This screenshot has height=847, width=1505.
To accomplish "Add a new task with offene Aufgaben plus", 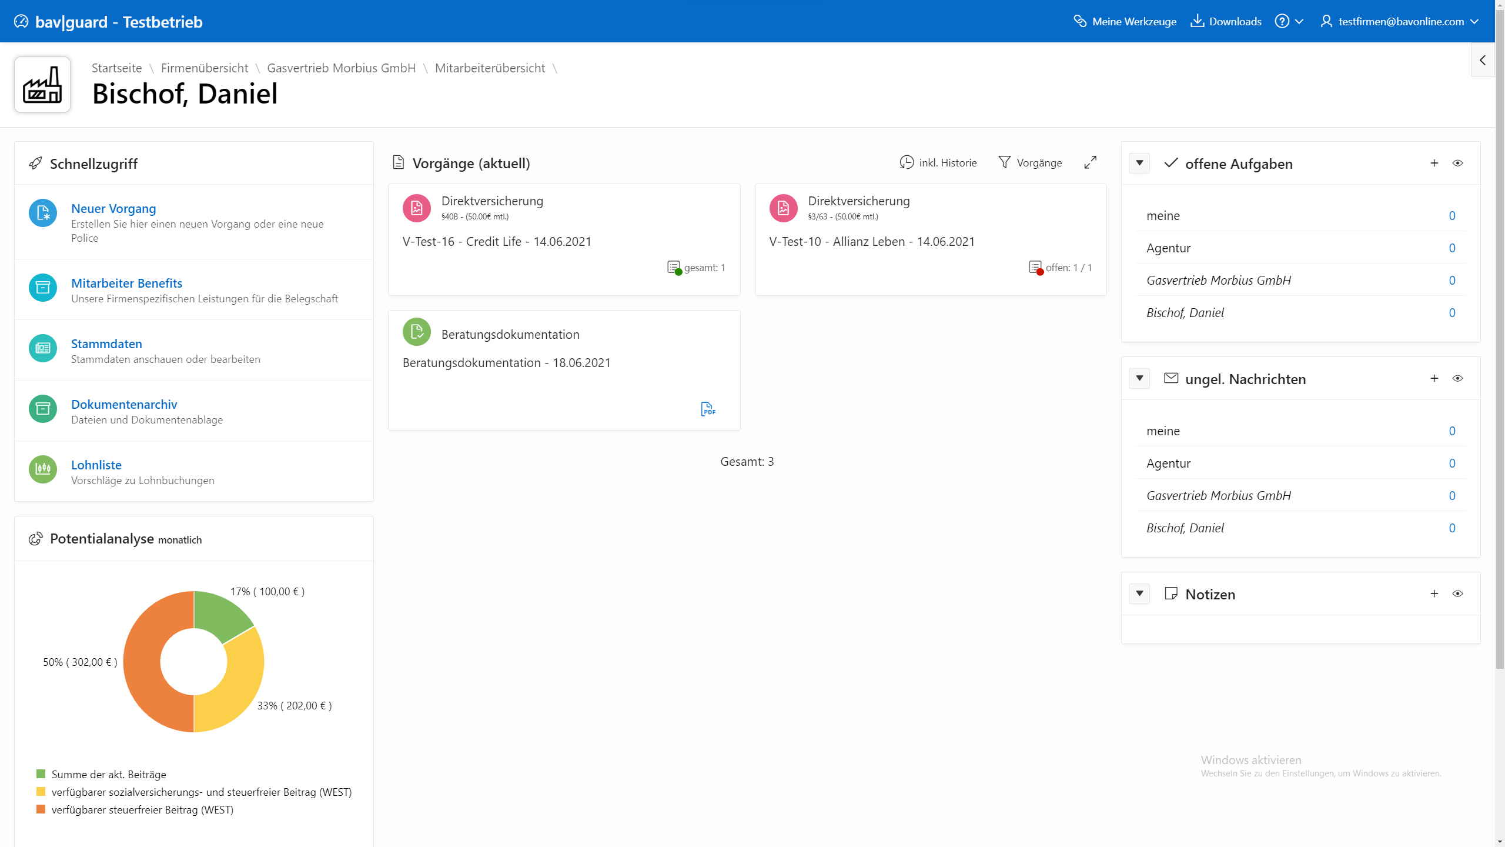I will (x=1434, y=163).
